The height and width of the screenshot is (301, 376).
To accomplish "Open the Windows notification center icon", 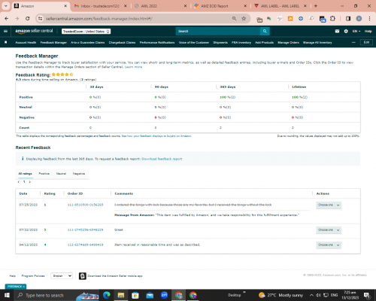I will [x=367, y=295].
